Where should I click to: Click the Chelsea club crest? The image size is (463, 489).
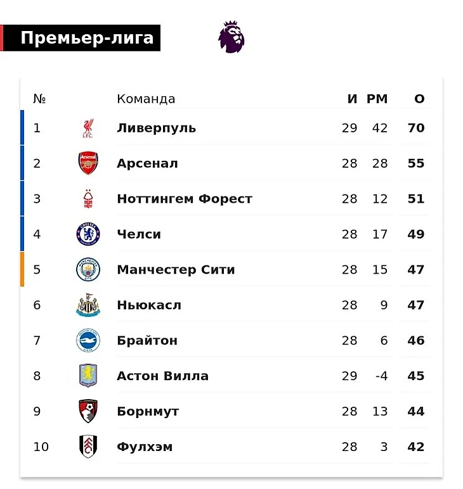click(88, 234)
